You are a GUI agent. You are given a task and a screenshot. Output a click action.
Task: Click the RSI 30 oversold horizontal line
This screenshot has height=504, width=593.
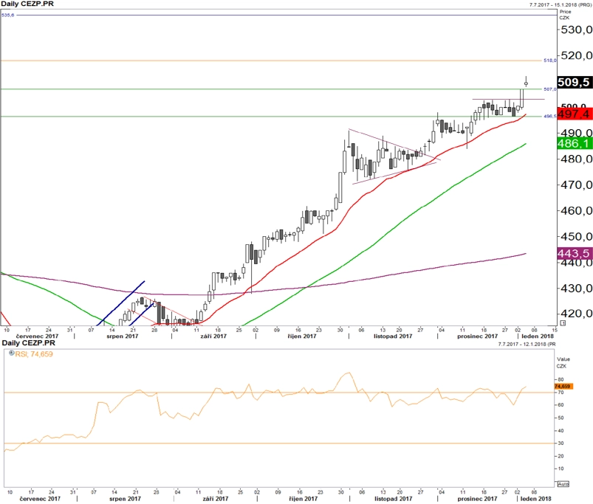click(x=279, y=443)
